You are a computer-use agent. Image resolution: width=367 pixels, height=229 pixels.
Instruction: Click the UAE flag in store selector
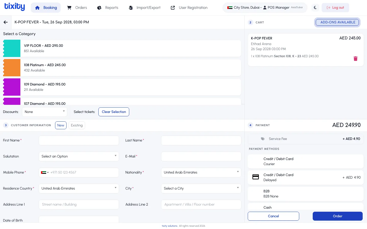pos(230,8)
